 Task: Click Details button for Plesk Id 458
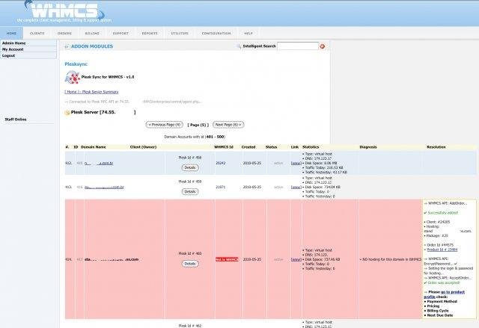pyautogui.click(x=190, y=167)
